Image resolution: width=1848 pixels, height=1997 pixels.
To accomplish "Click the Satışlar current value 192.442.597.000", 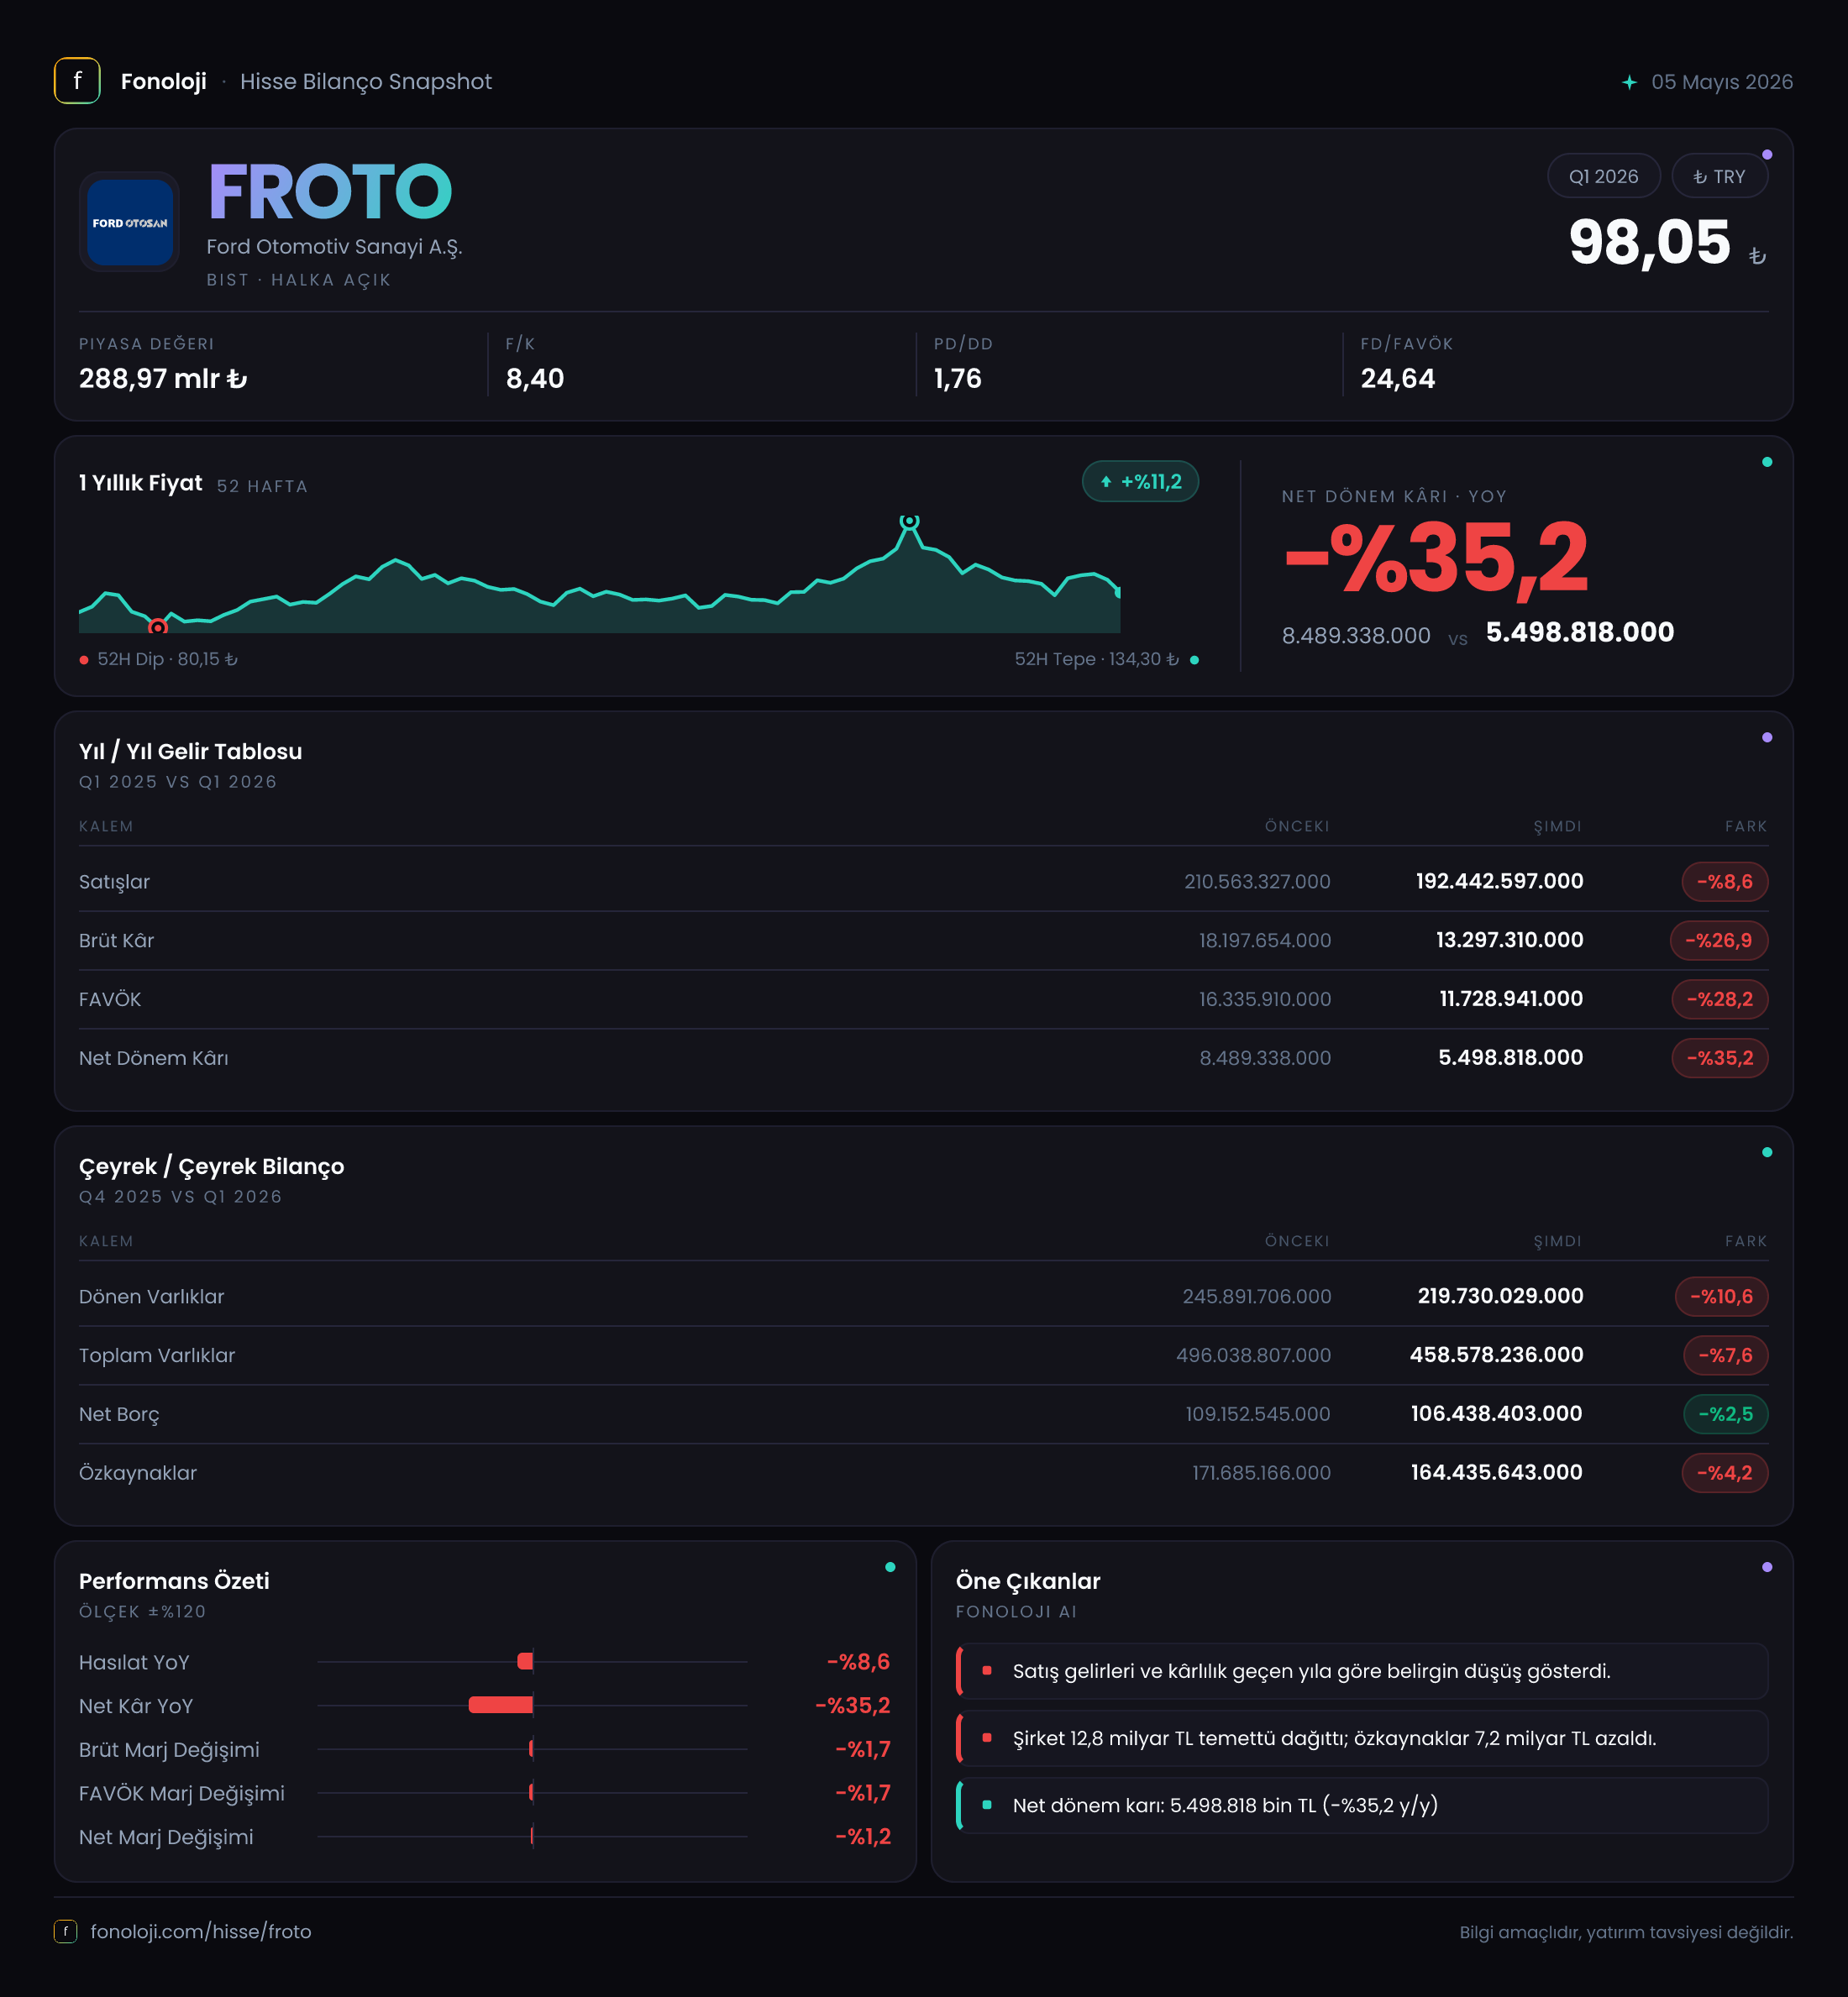I will (x=1500, y=882).
